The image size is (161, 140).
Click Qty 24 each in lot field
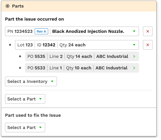[x=72, y=45]
